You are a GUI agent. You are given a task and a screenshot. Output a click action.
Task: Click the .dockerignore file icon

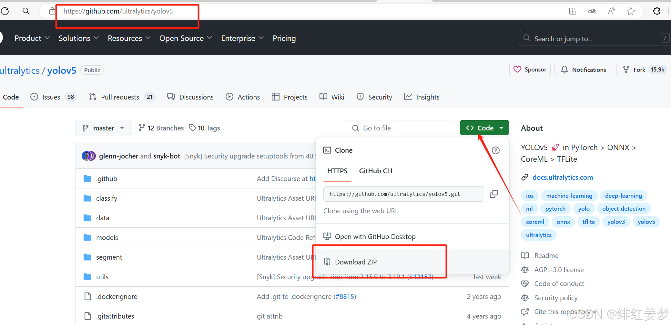click(87, 296)
